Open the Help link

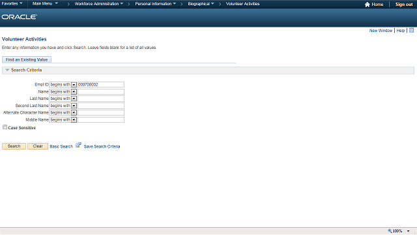click(x=401, y=31)
